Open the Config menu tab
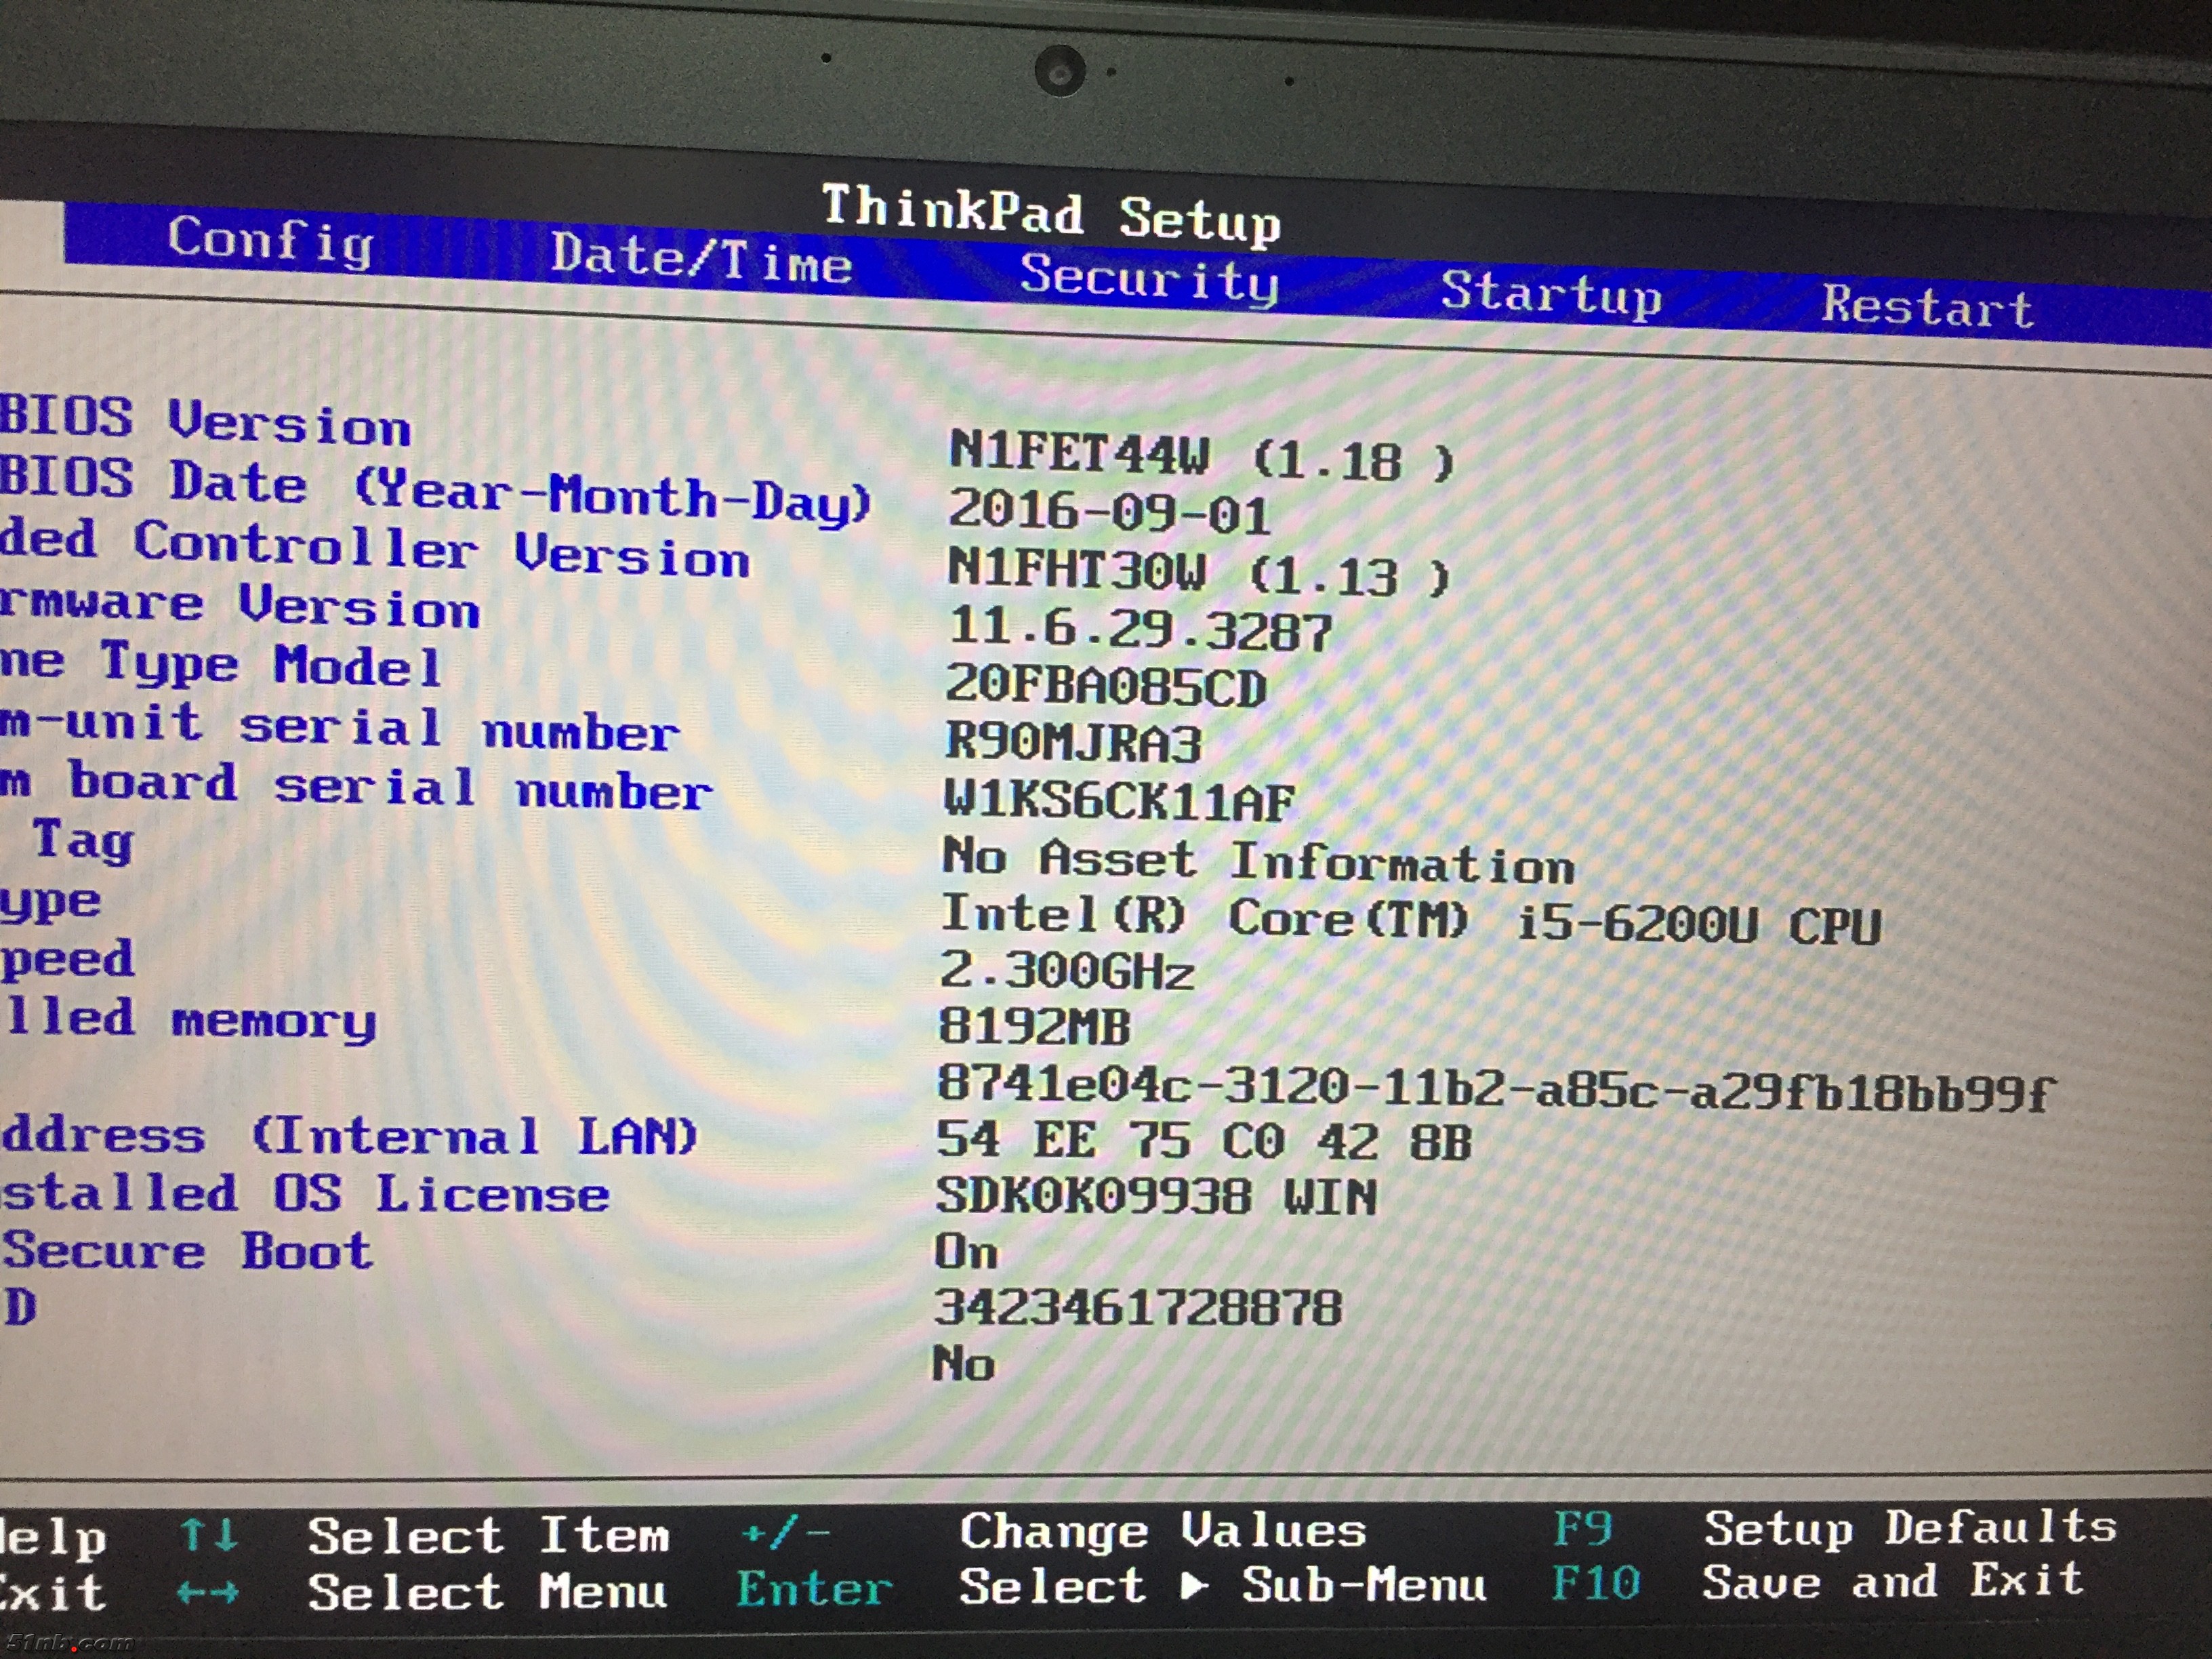Image resolution: width=2212 pixels, height=1659 pixels. (x=270, y=241)
